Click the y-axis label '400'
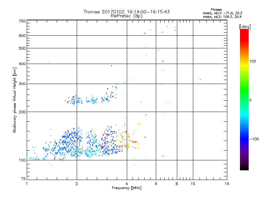 coord(22,64)
